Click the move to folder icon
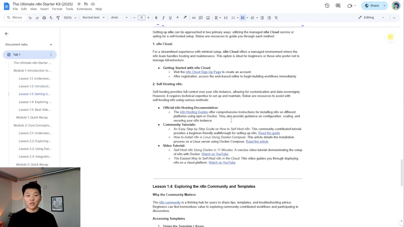Viewport: 404px width, 227px height. click(x=86, y=4)
